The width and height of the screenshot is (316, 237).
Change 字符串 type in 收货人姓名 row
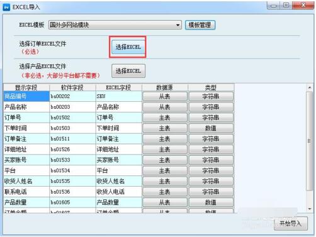click(211, 181)
